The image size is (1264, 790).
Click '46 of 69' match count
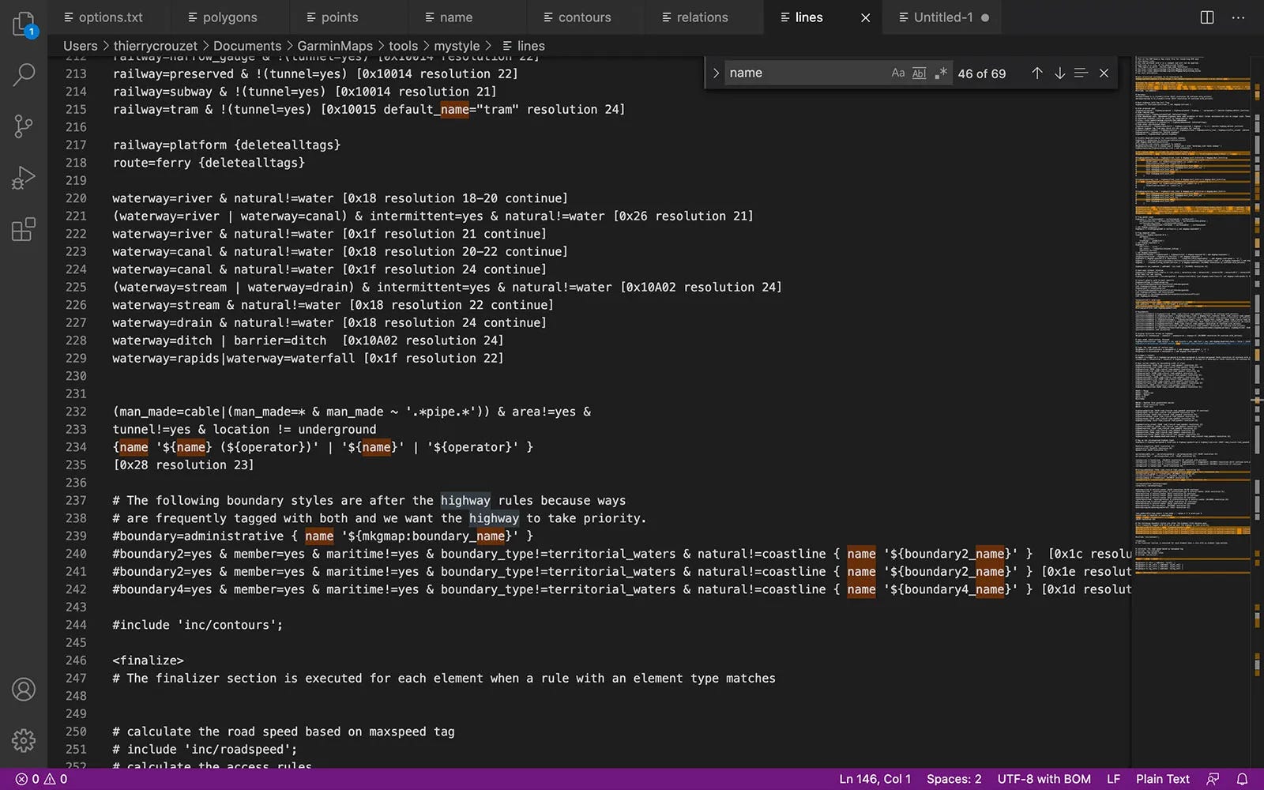coord(981,73)
